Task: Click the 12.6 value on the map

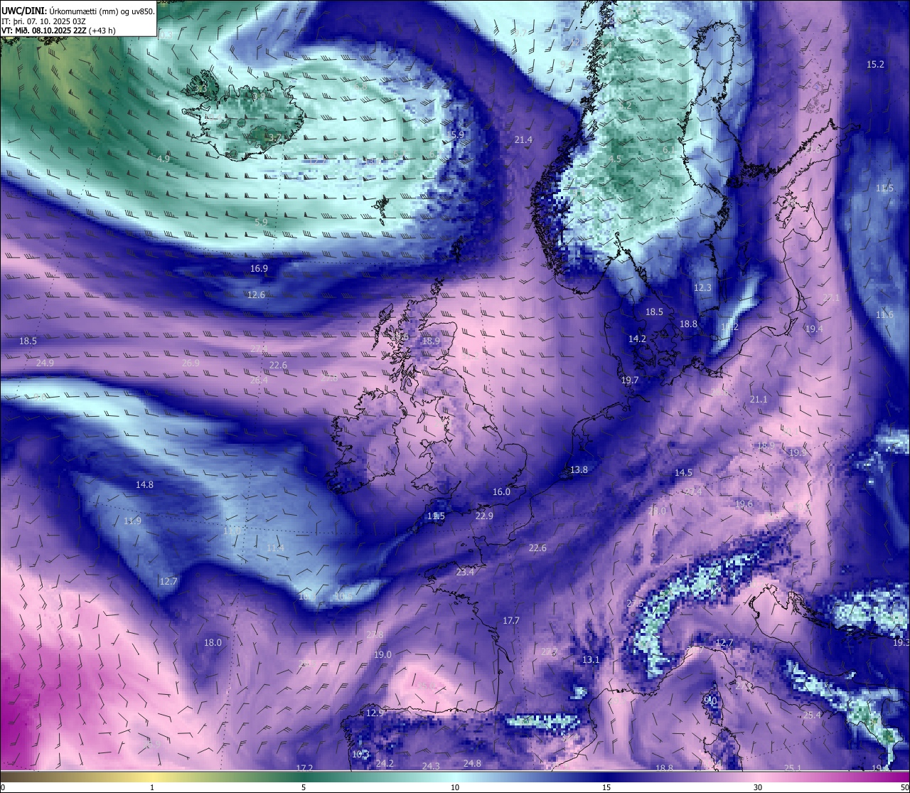Action: pos(256,295)
